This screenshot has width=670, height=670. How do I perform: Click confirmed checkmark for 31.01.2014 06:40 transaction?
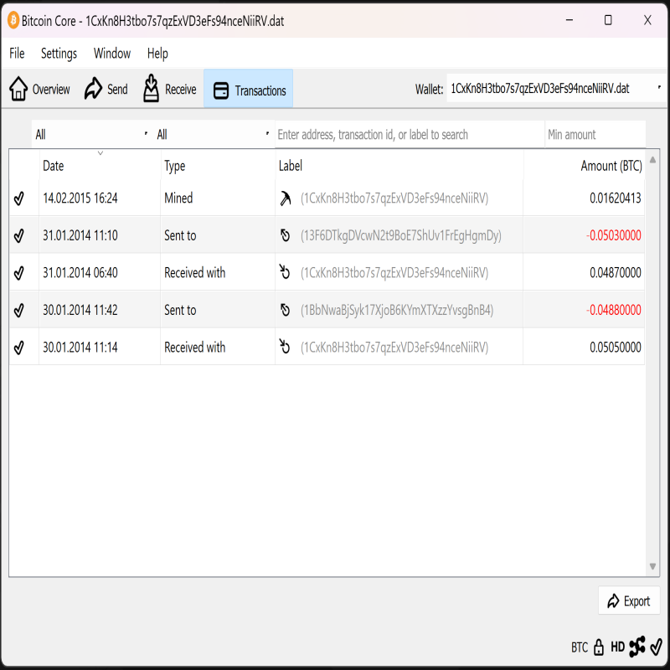pos(18,273)
